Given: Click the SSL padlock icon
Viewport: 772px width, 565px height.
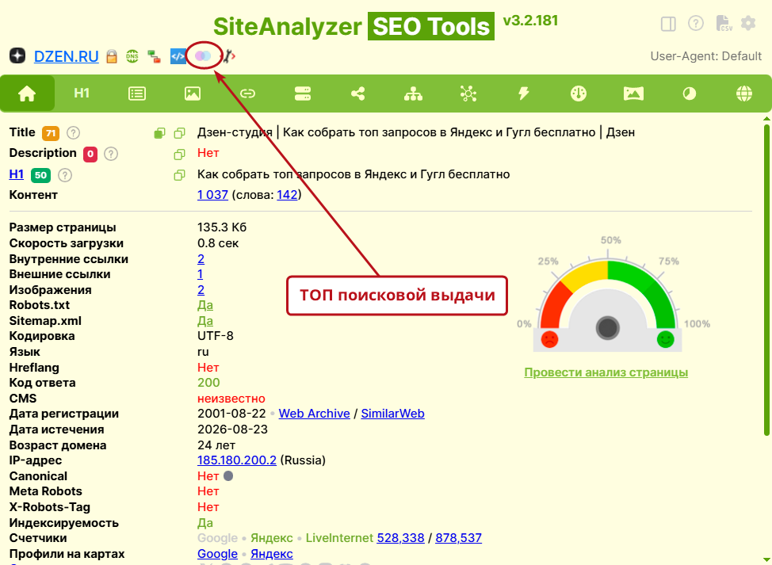Looking at the screenshot, I should click(112, 56).
